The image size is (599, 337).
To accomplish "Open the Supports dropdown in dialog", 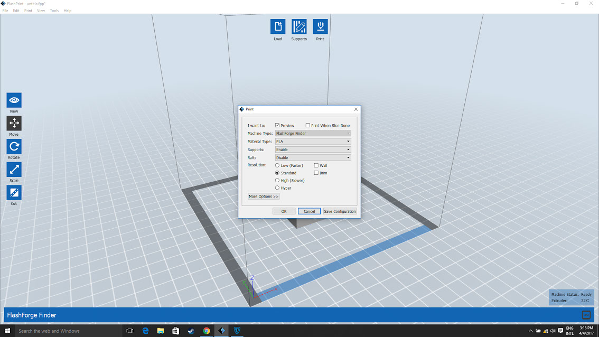I will tap(313, 149).
